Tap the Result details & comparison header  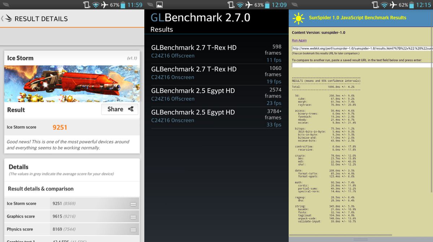click(x=41, y=189)
